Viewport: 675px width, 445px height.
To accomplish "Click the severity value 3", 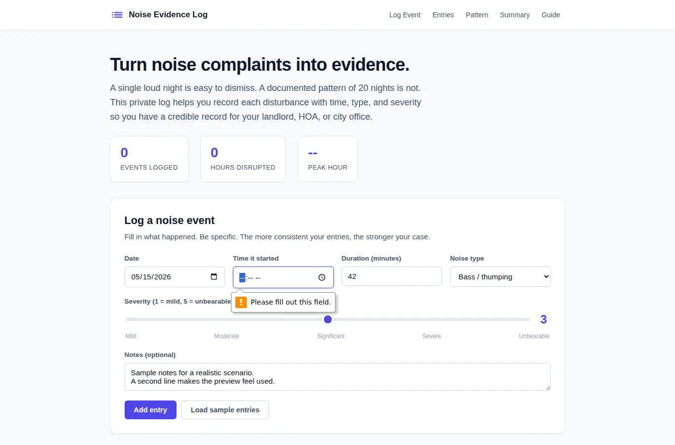I will 543,319.
